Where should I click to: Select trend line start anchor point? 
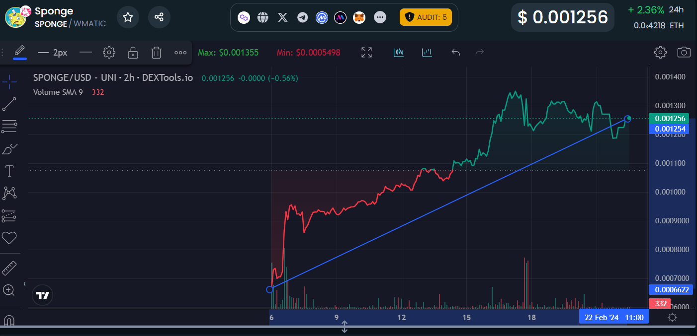click(270, 289)
